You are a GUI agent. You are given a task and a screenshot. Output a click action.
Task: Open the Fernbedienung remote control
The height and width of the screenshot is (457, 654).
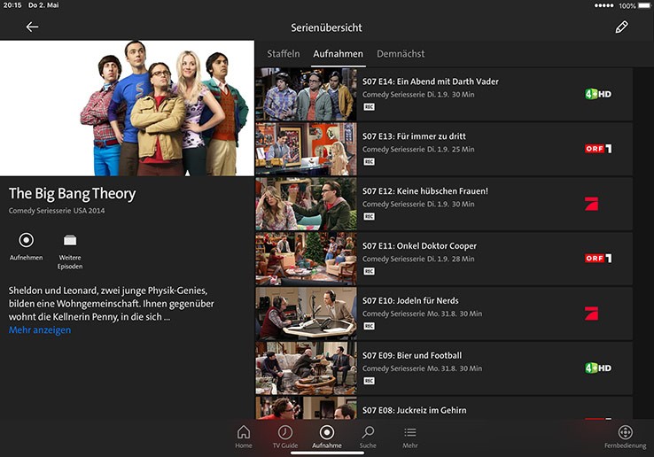pyautogui.click(x=625, y=432)
